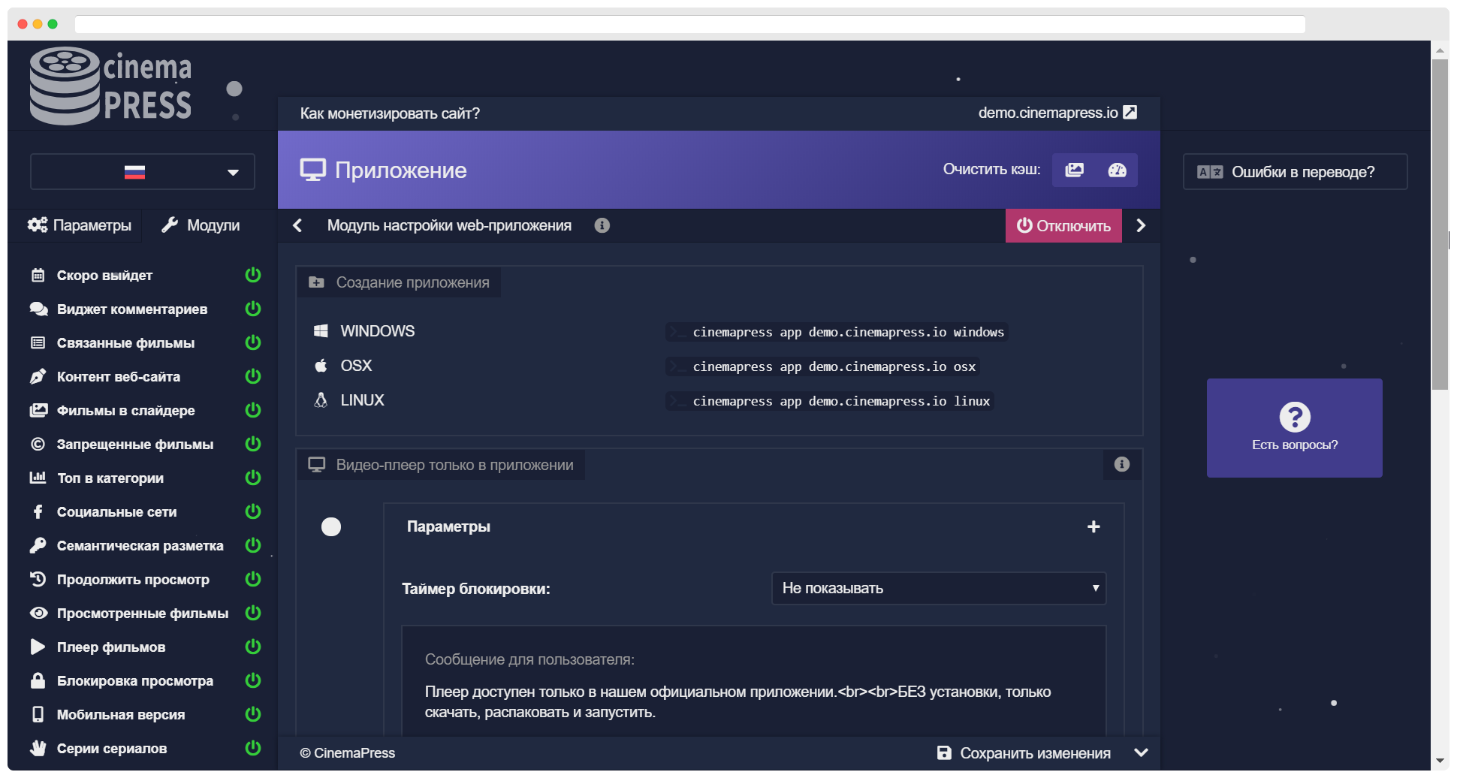The height and width of the screenshot is (778, 1457).
Task: Toggle power switch for Социальные сети
Action: [x=253, y=511]
